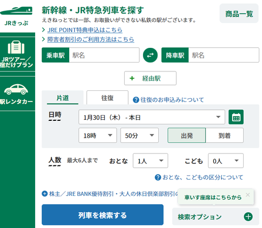Swap departure and arrival stations
The height and width of the screenshot is (228, 262).
pos(150,55)
